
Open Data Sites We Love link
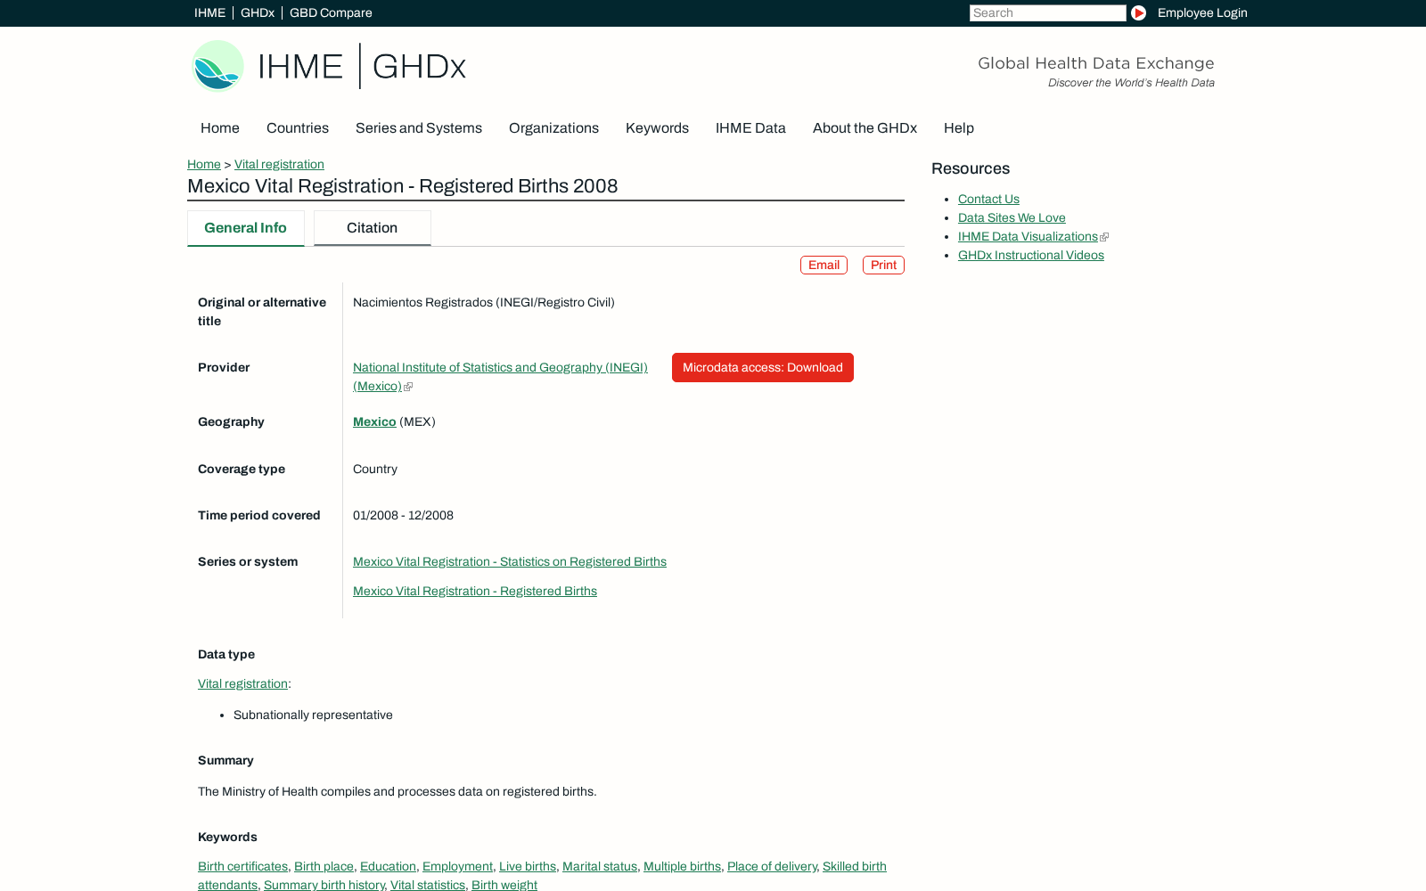[x=1012, y=217]
